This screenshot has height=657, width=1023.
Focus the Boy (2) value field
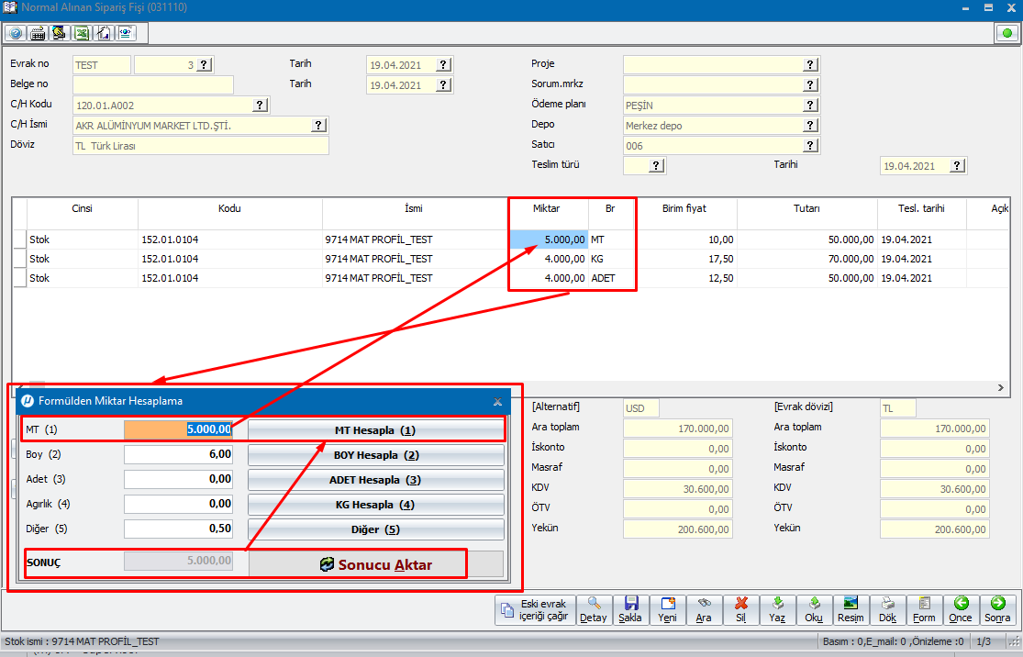click(178, 454)
